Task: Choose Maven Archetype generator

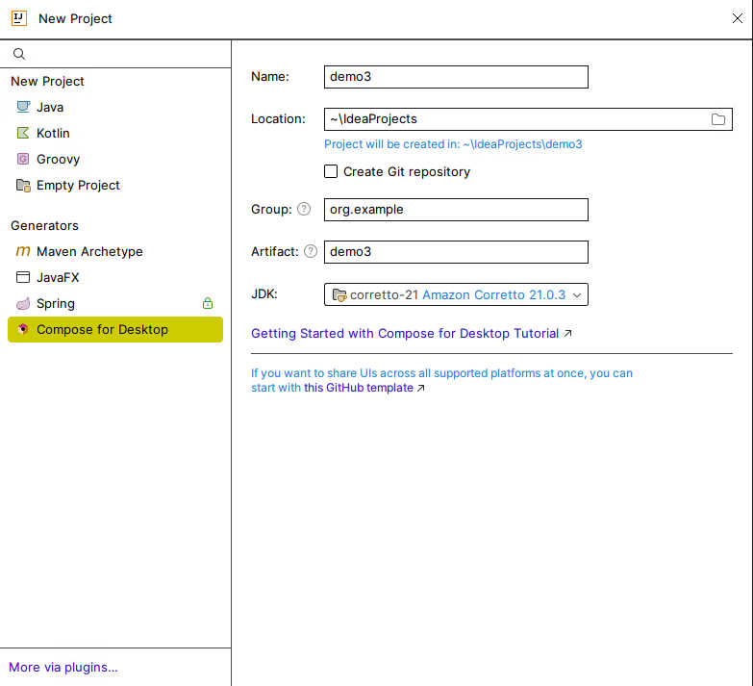Action: click(115, 251)
